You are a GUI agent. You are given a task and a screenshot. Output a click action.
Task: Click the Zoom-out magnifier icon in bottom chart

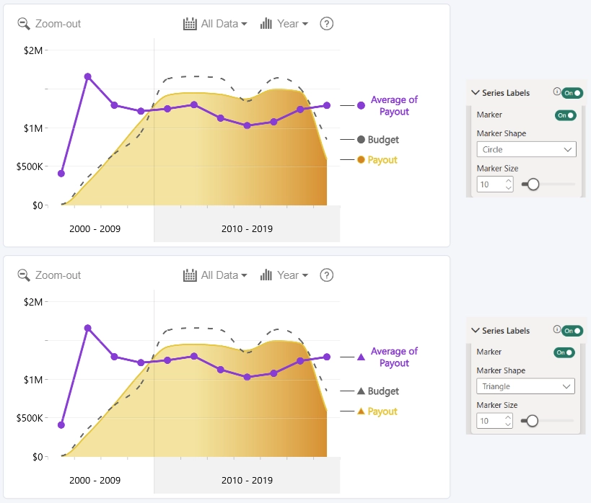24,275
